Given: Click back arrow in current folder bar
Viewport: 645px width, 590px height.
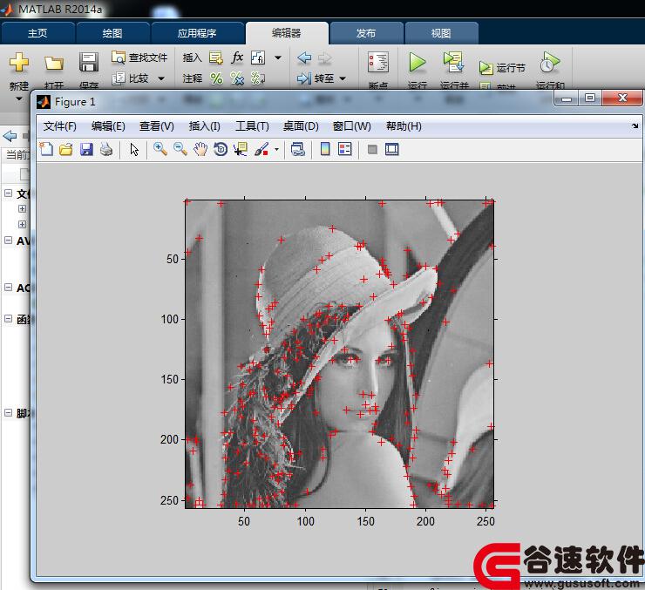Looking at the screenshot, I should [10, 136].
